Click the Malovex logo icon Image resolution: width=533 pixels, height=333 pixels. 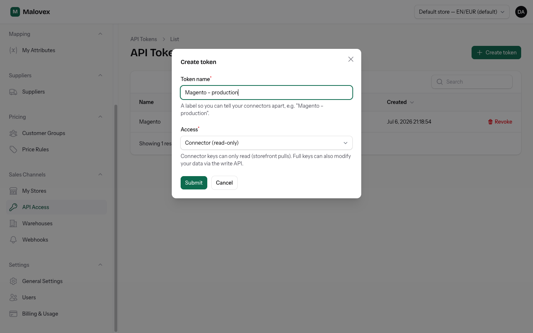click(15, 12)
